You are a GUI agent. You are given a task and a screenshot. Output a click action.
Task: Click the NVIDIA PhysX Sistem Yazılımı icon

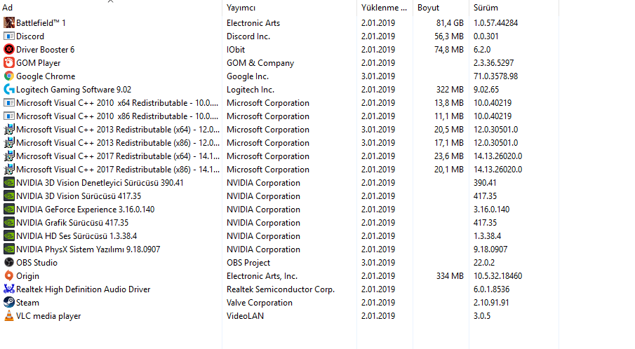click(x=9, y=249)
